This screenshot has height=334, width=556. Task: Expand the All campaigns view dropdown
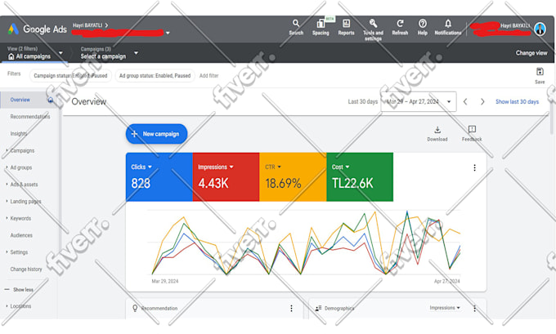click(61, 53)
